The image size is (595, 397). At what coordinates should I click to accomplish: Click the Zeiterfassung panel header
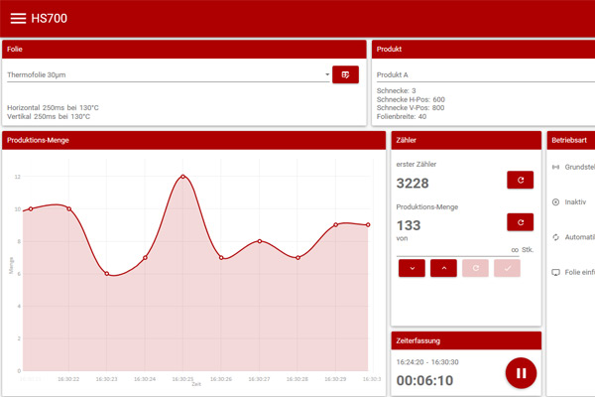click(466, 340)
